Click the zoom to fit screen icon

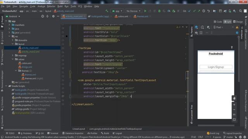tap(234, 120)
